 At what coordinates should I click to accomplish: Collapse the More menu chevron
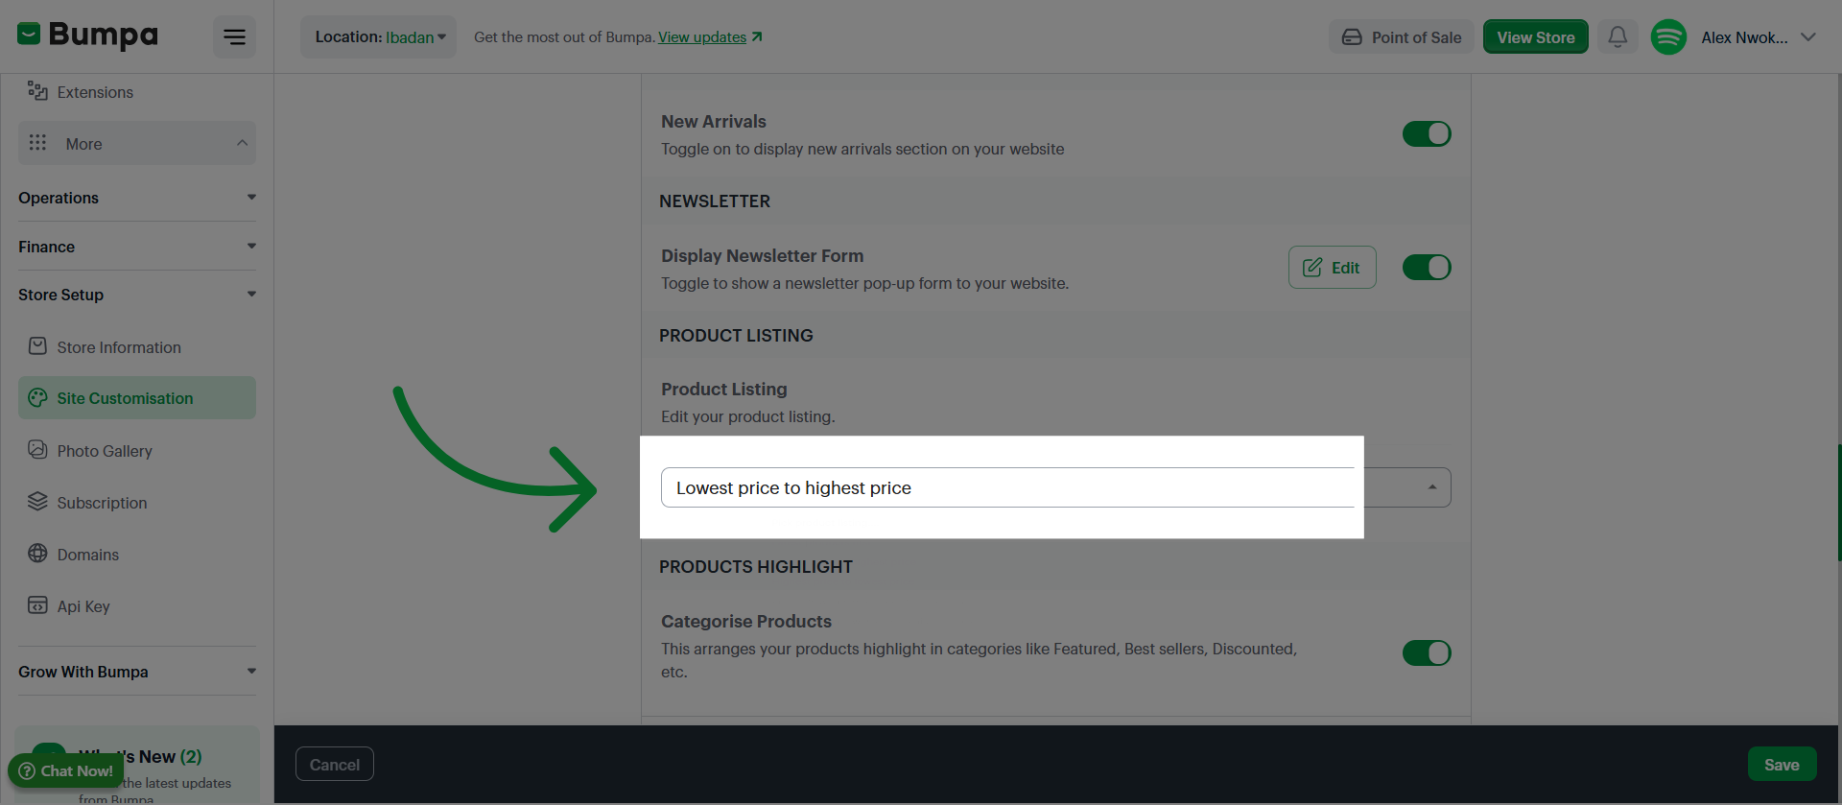point(242,143)
